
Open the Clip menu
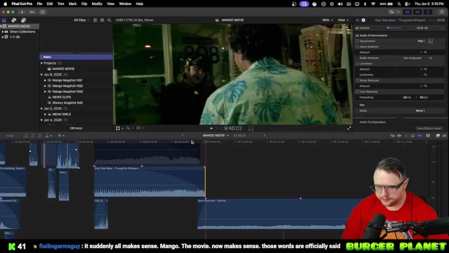click(x=84, y=4)
